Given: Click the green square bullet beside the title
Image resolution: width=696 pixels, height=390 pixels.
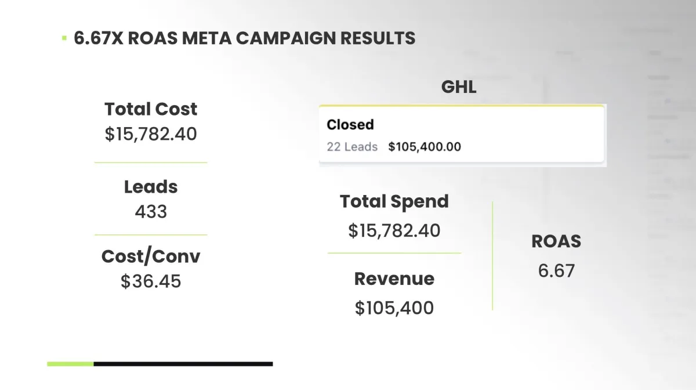Looking at the screenshot, I should tap(64, 38).
